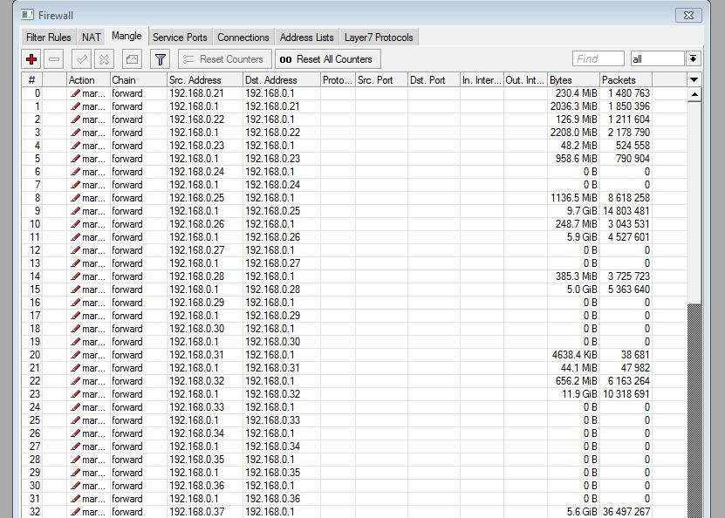Click destination 192.168.0.28 in row 15
The image size is (725, 518).
click(x=273, y=290)
